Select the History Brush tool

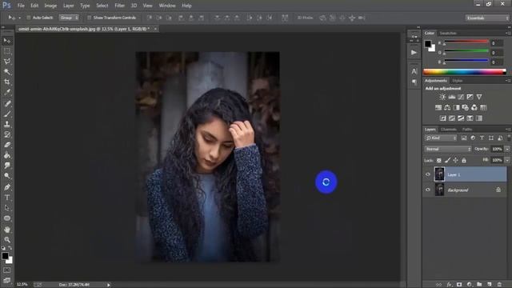click(x=7, y=134)
